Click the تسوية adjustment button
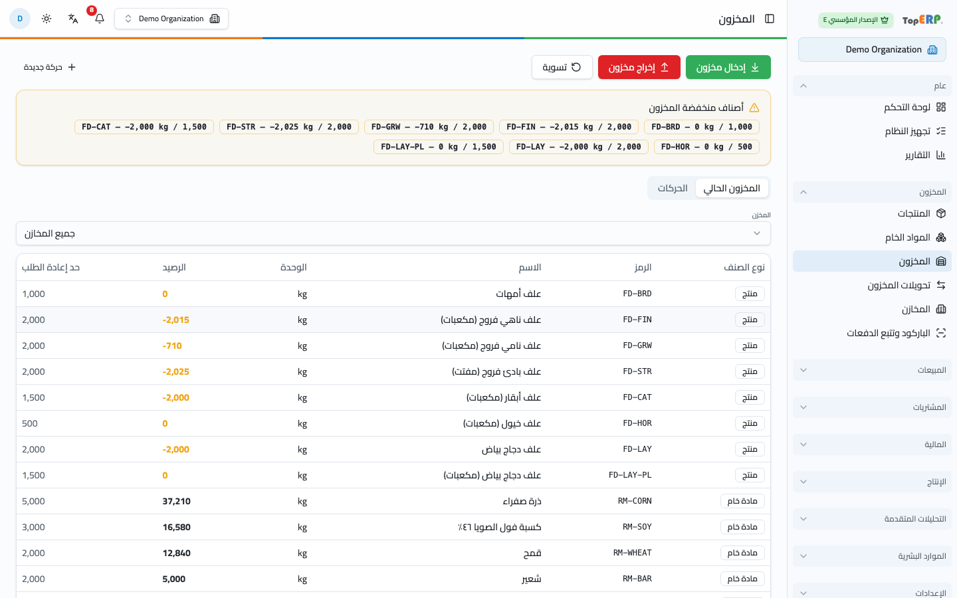 (562, 67)
